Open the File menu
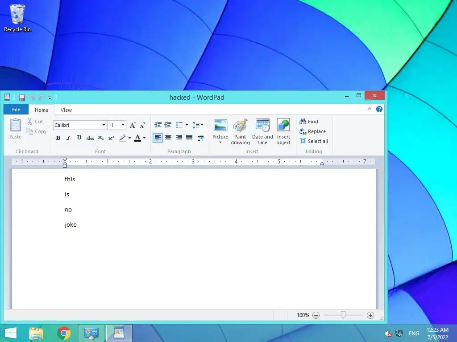The height and width of the screenshot is (342, 457). 16,110
